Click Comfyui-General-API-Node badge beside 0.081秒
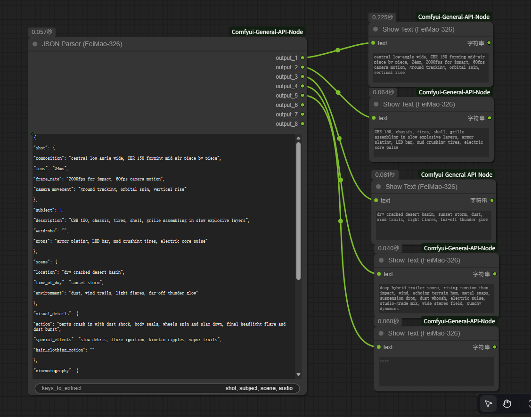531x417 pixels. [457, 175]
